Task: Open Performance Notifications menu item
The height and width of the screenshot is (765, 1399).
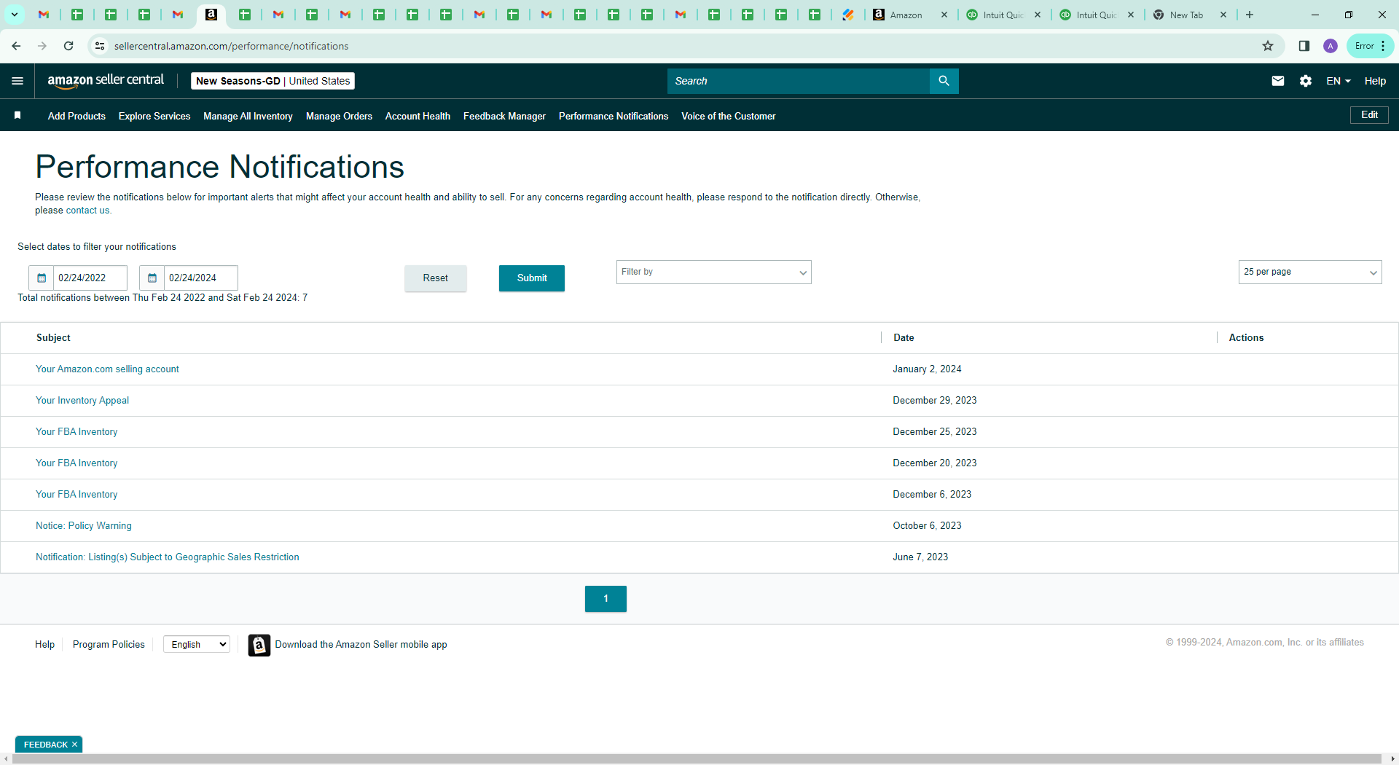Action: pyautogui.click(x=614, y=116)
